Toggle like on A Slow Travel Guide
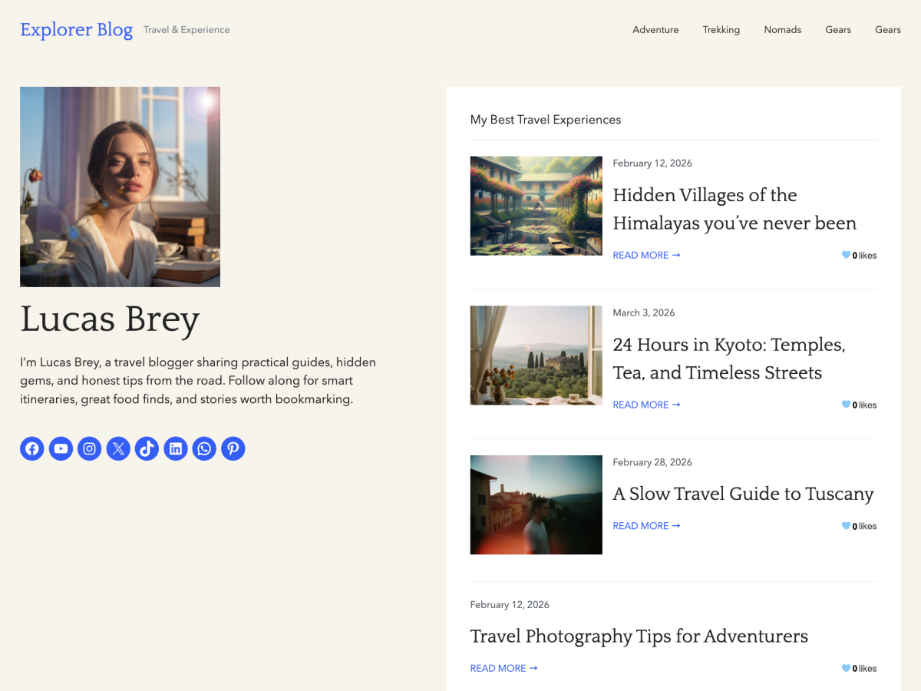 (846, 526)
